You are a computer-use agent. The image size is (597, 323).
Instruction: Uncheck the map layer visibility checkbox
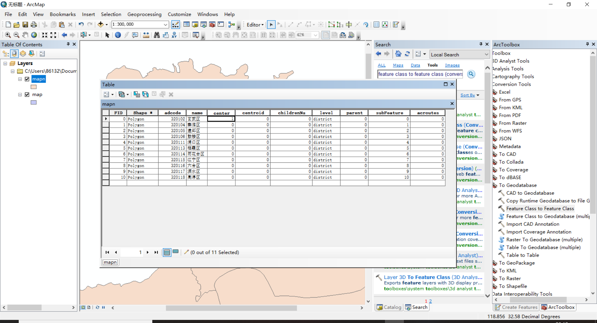tap(27, 94)
